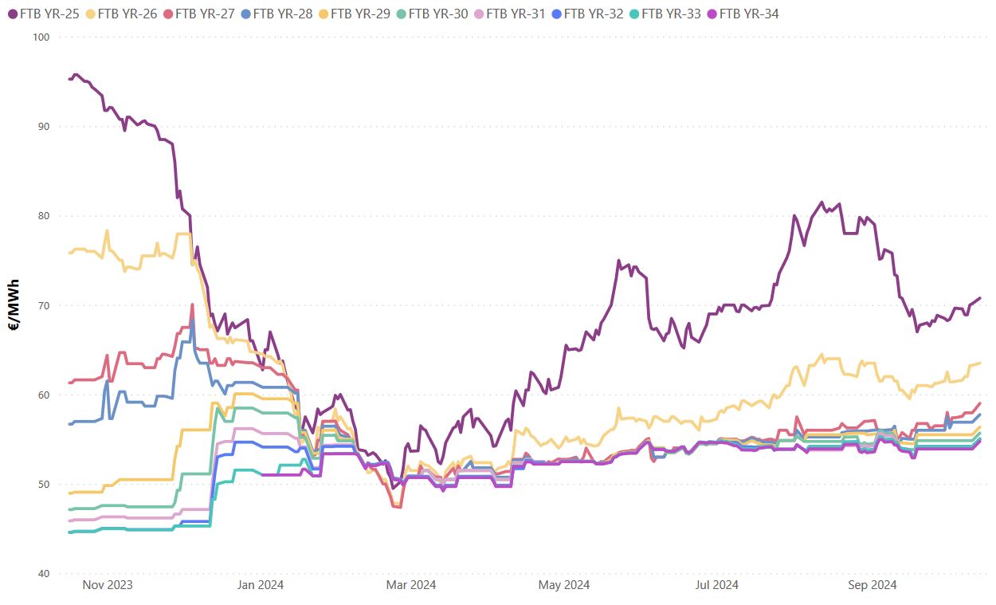This screenshot has width=996, height=605.
Task: Select the FTB YR-32 legend label
Action: click(x=593, y=14)
